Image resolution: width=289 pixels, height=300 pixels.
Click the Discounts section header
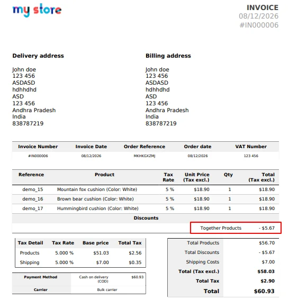tap(146, 218)
